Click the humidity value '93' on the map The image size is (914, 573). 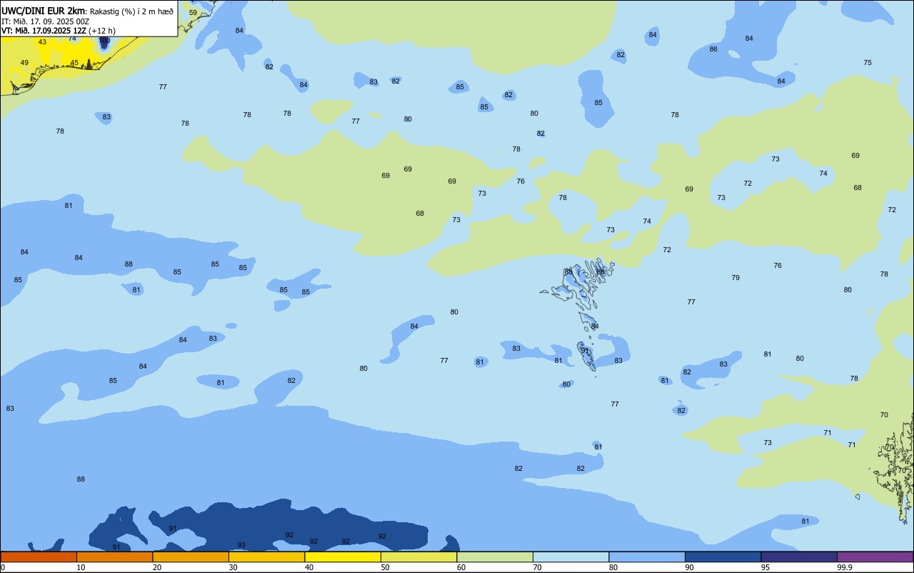(x=241, y=545)
